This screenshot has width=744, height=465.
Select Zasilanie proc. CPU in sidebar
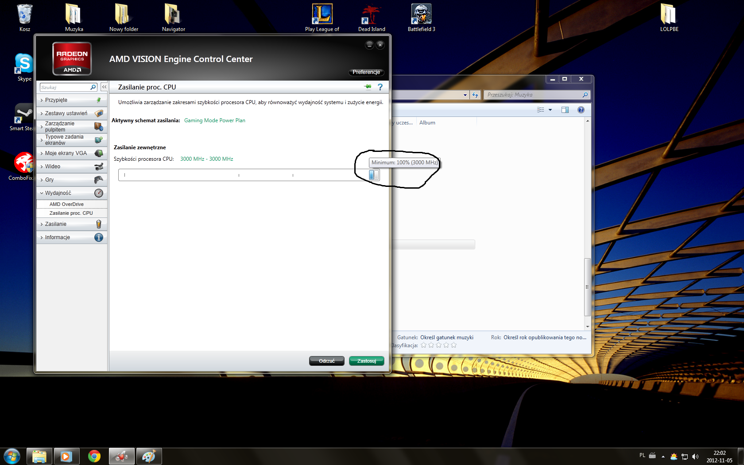coord(72,213)
